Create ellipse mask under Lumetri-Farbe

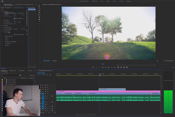pyautogui.click(x=5, y=32)
